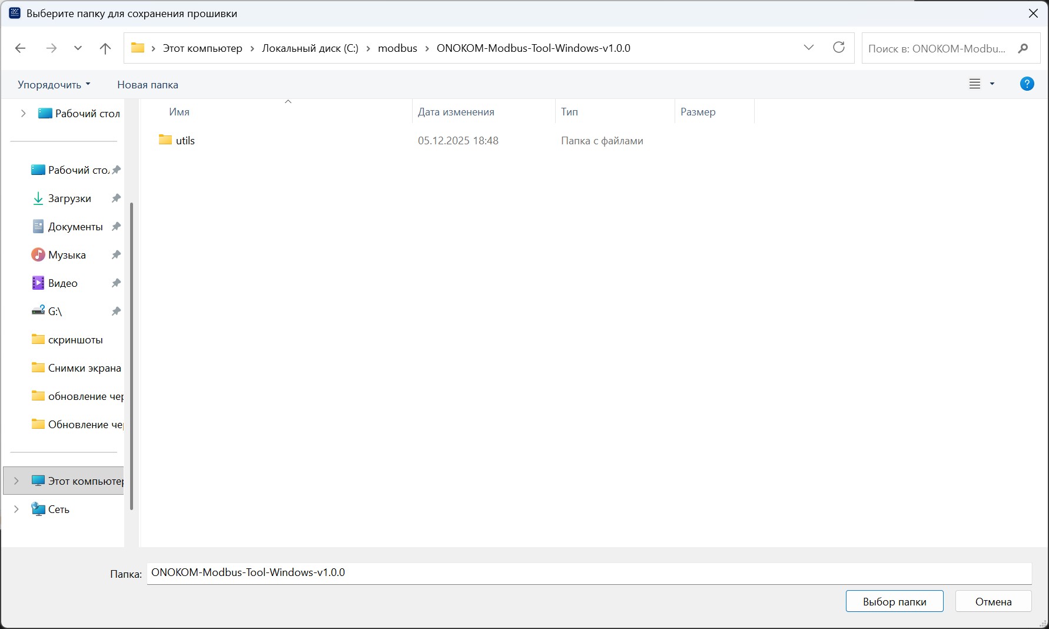1049x629 pixels.
Task: Click the up-one-level arrow icon
Action: 105,48
